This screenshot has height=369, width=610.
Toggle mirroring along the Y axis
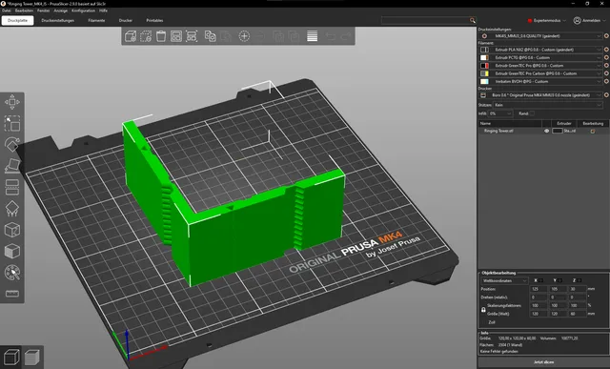(x=559, y=280)
